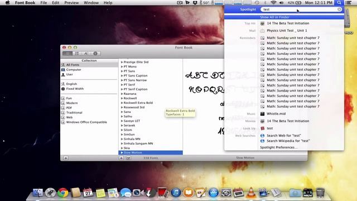This screenshot has height=201, width=357.
Task: Select the All Fonts collection
Action: coord(89,65)
